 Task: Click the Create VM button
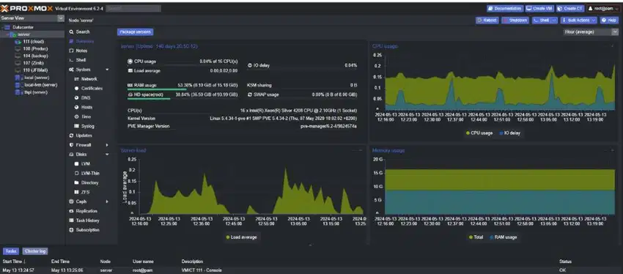coord(539,8)
